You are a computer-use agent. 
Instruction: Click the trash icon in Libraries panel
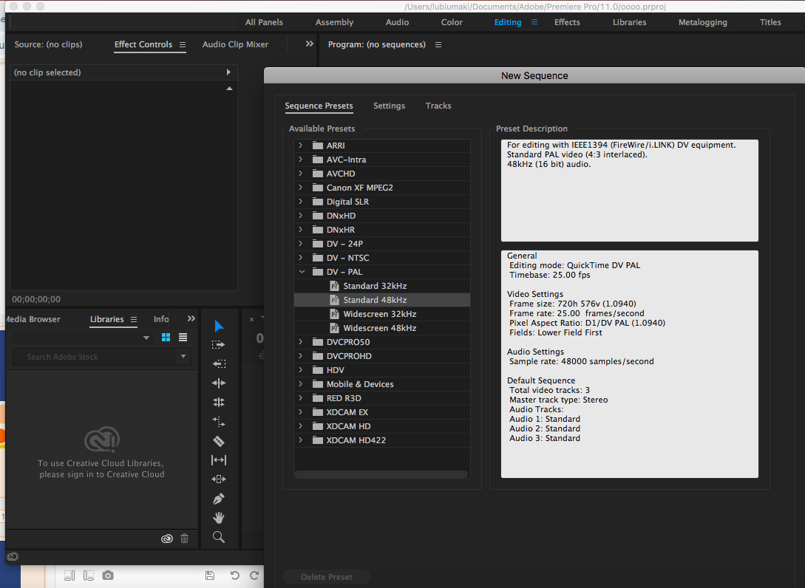point(184,539)
